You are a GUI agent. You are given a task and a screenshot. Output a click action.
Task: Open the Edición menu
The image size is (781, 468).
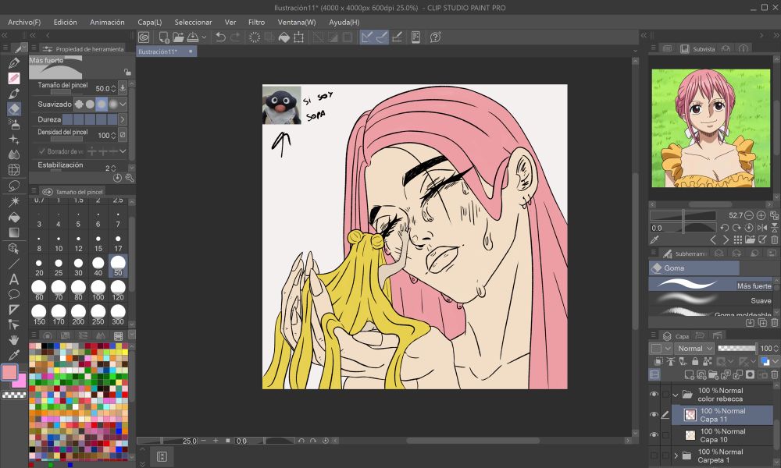(66, 23)
